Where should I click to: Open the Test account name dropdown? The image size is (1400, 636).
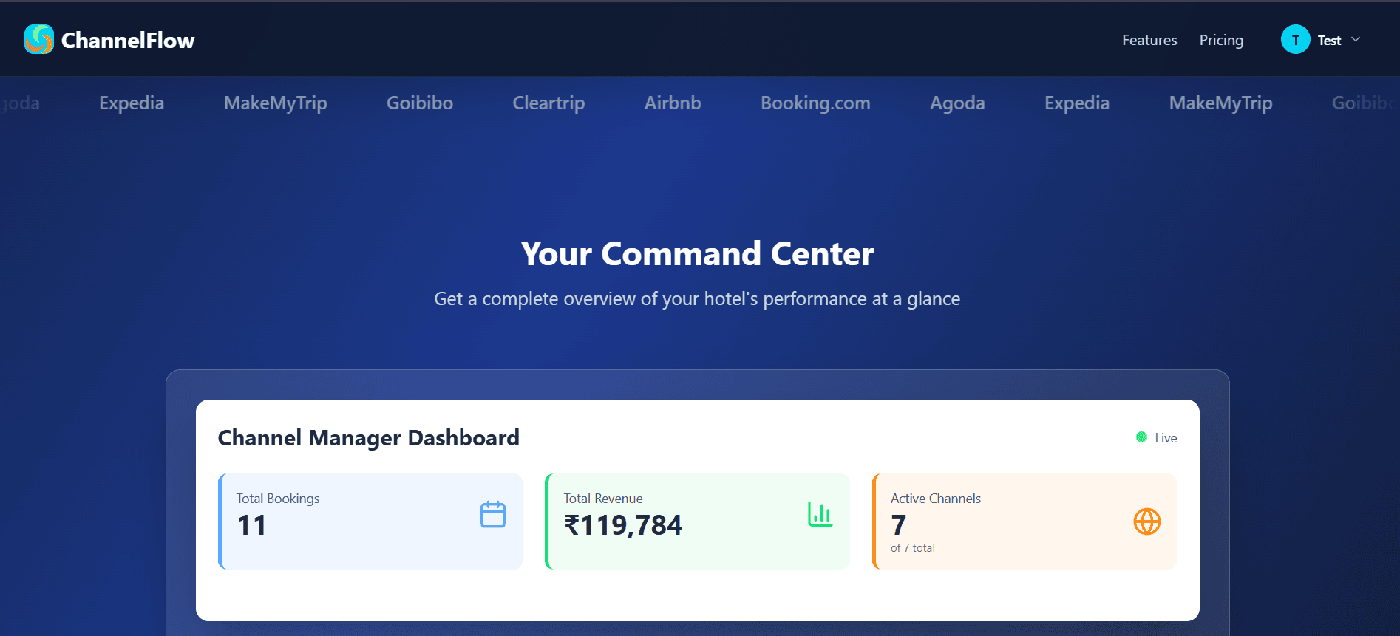pos(1329,41)
